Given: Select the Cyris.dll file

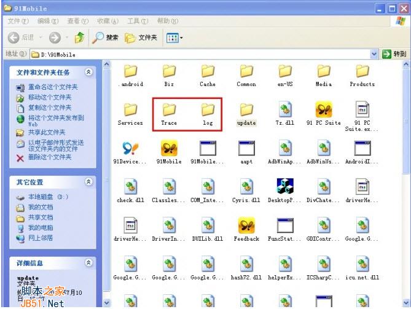Looking at the screenshot, I should click(246, 191).
